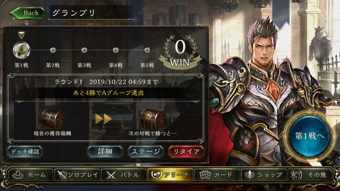Open the ソロプレイ solo play tab

(x=77, y=175)
